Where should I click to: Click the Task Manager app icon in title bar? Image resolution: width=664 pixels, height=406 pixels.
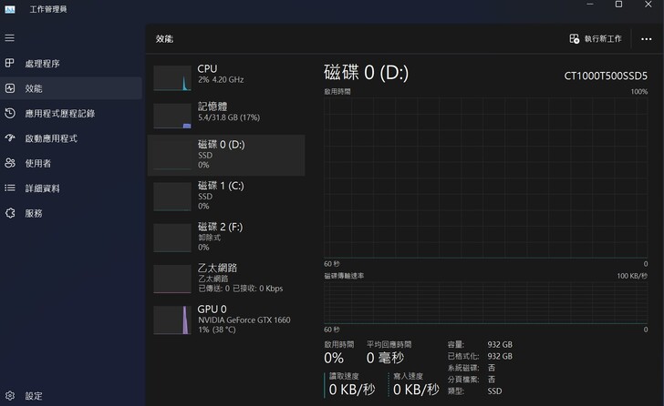[10, 8]
